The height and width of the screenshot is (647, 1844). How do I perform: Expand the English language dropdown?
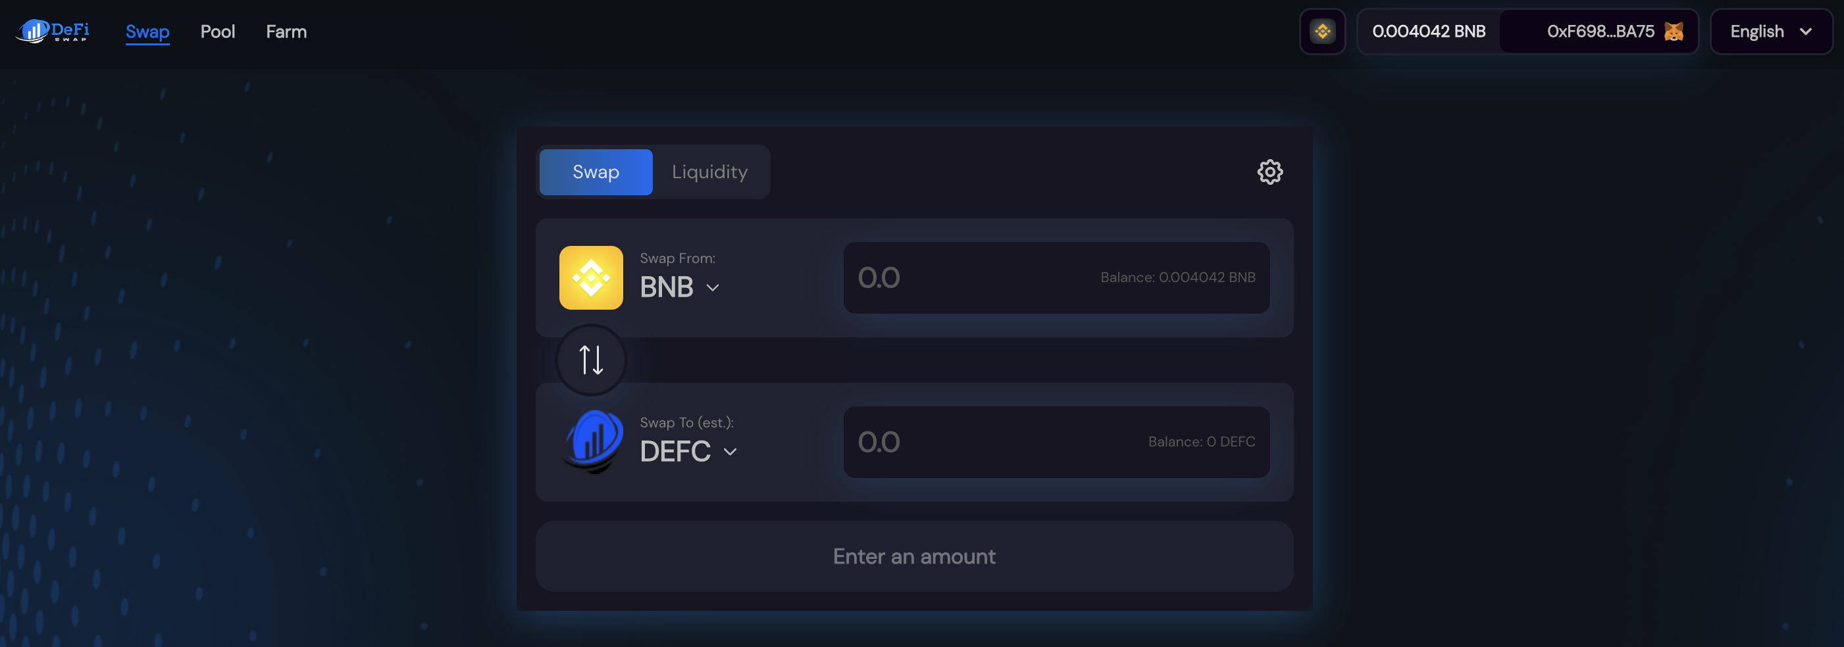1770,31
